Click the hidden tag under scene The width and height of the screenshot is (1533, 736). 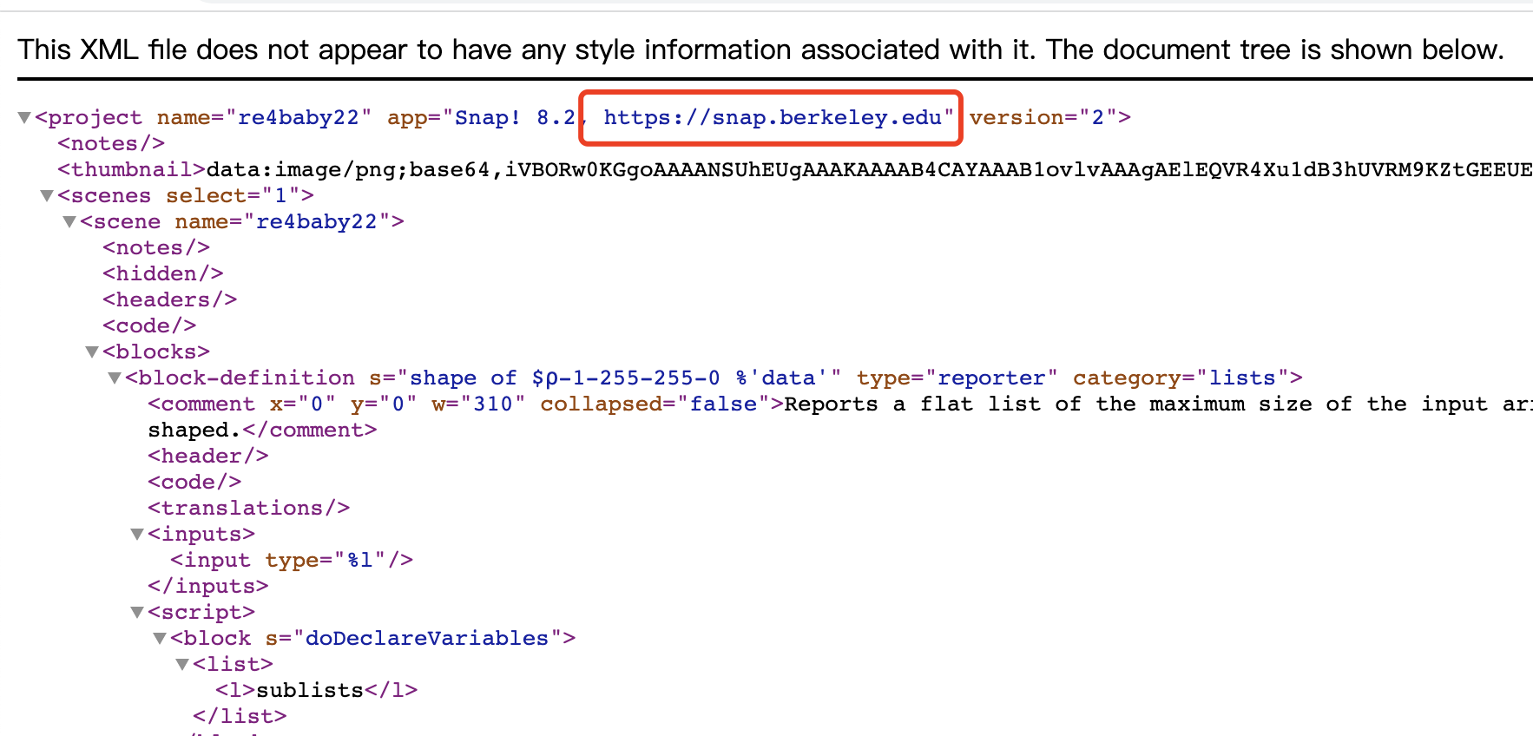click(x=162, y=274)
